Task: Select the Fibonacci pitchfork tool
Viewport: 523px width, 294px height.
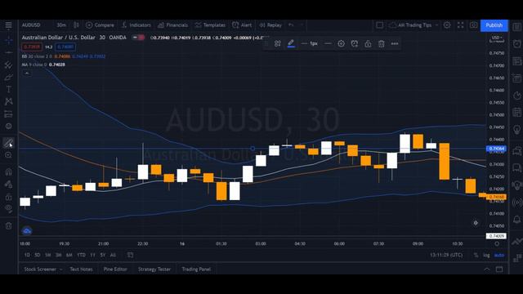Action: [8, 65]
